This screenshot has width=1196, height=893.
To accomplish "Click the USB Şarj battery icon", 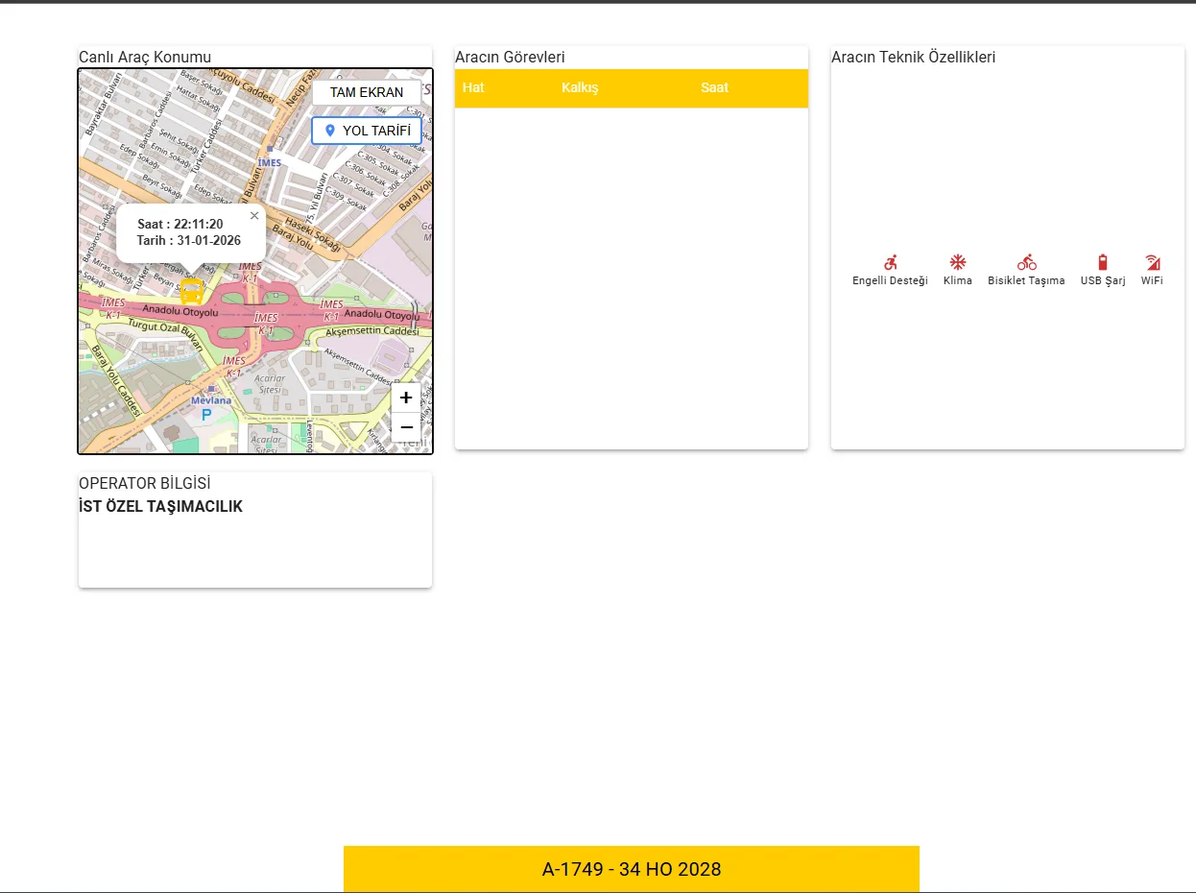I will 1102,262.
